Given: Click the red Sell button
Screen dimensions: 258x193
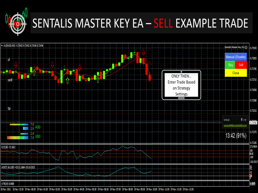Looking at the screenshot, I should tap(241, 65).
